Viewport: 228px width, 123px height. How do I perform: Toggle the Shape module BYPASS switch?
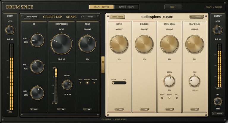[x=88, y=17]
